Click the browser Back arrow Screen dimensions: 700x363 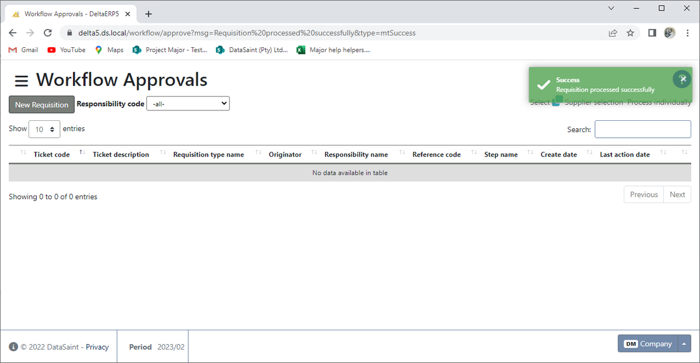click(13, 33)
